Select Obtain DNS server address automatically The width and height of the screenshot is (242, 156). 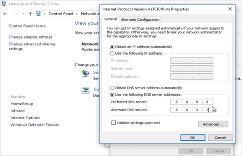pos(146,88)
